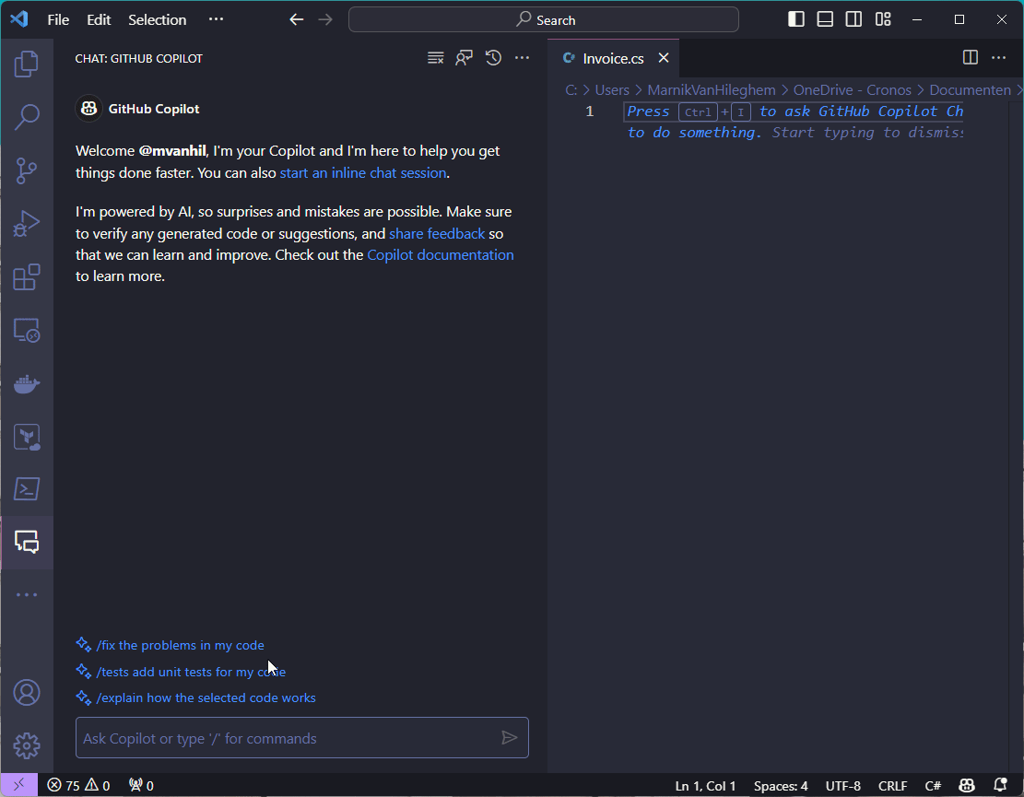Show Copilot chat history
Screen dimensions: 1024x797
[x=493, y=58]
